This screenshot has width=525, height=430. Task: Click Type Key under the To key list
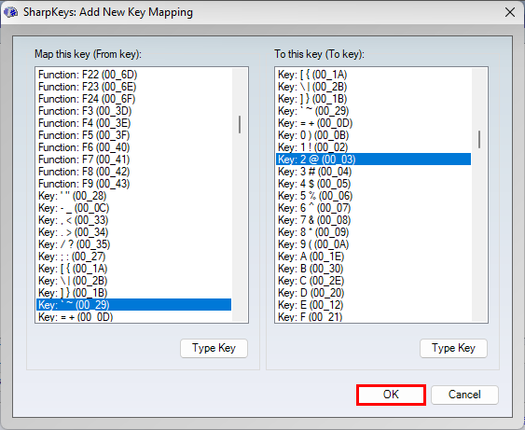pos(453,348)
